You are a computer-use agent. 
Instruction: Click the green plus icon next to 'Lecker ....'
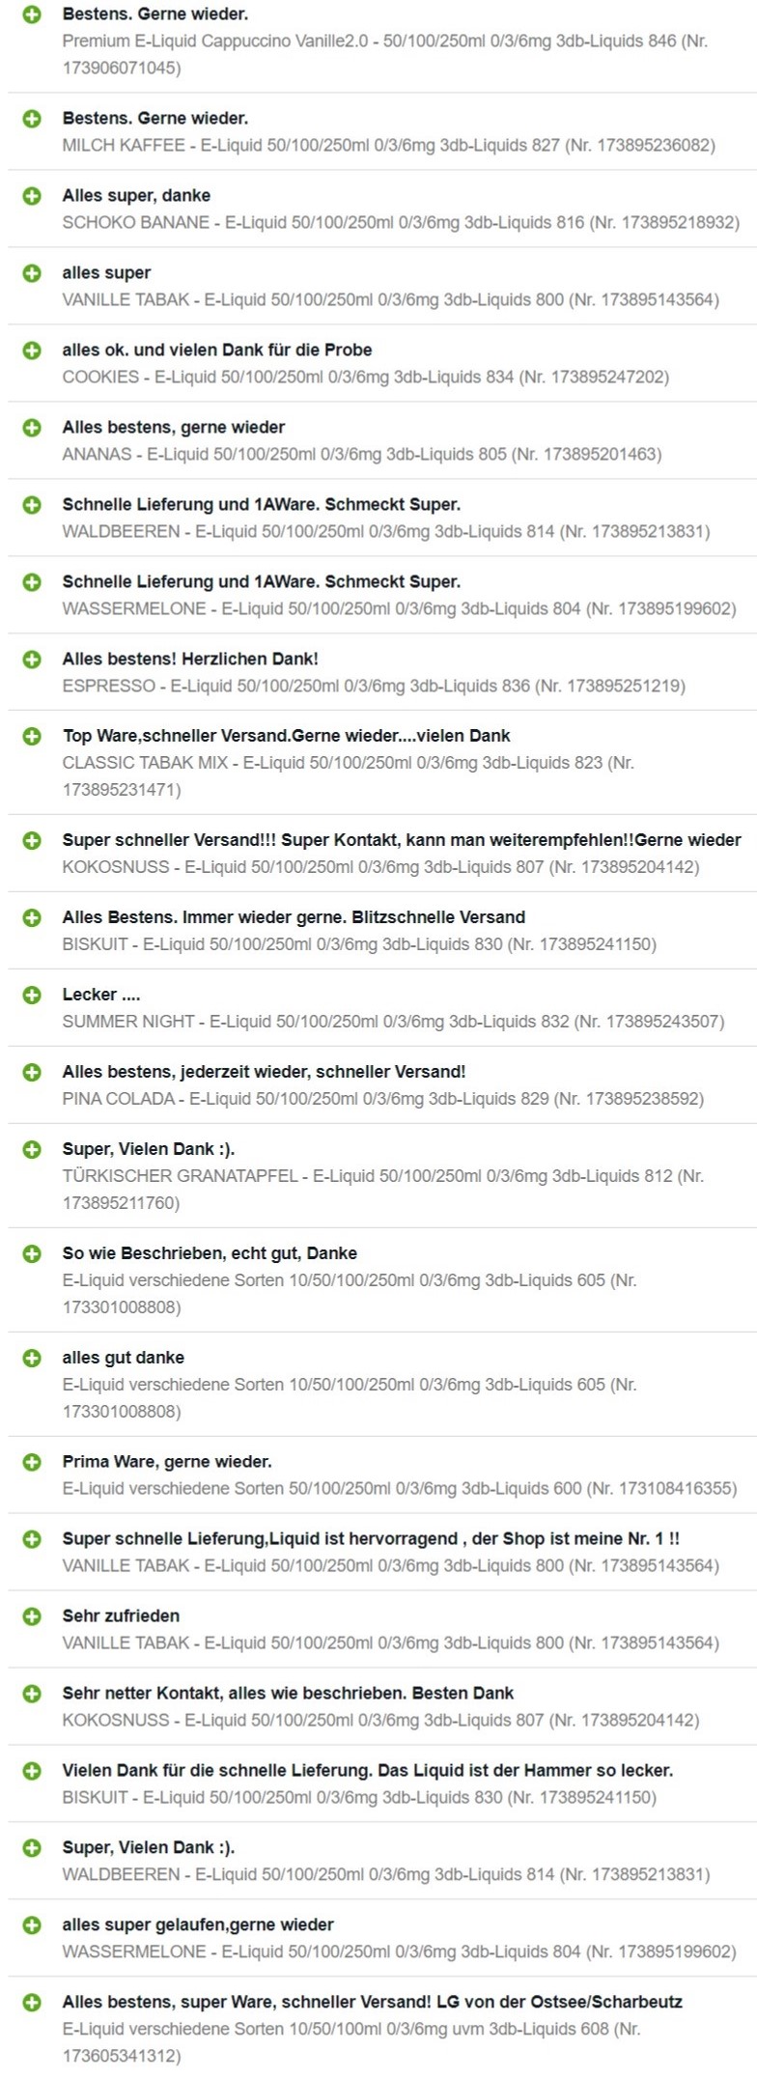pyautogui.click(x=32, y=995)
